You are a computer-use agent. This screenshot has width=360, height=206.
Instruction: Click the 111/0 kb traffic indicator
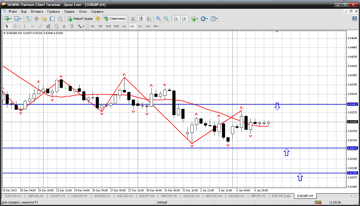[335, 202]
